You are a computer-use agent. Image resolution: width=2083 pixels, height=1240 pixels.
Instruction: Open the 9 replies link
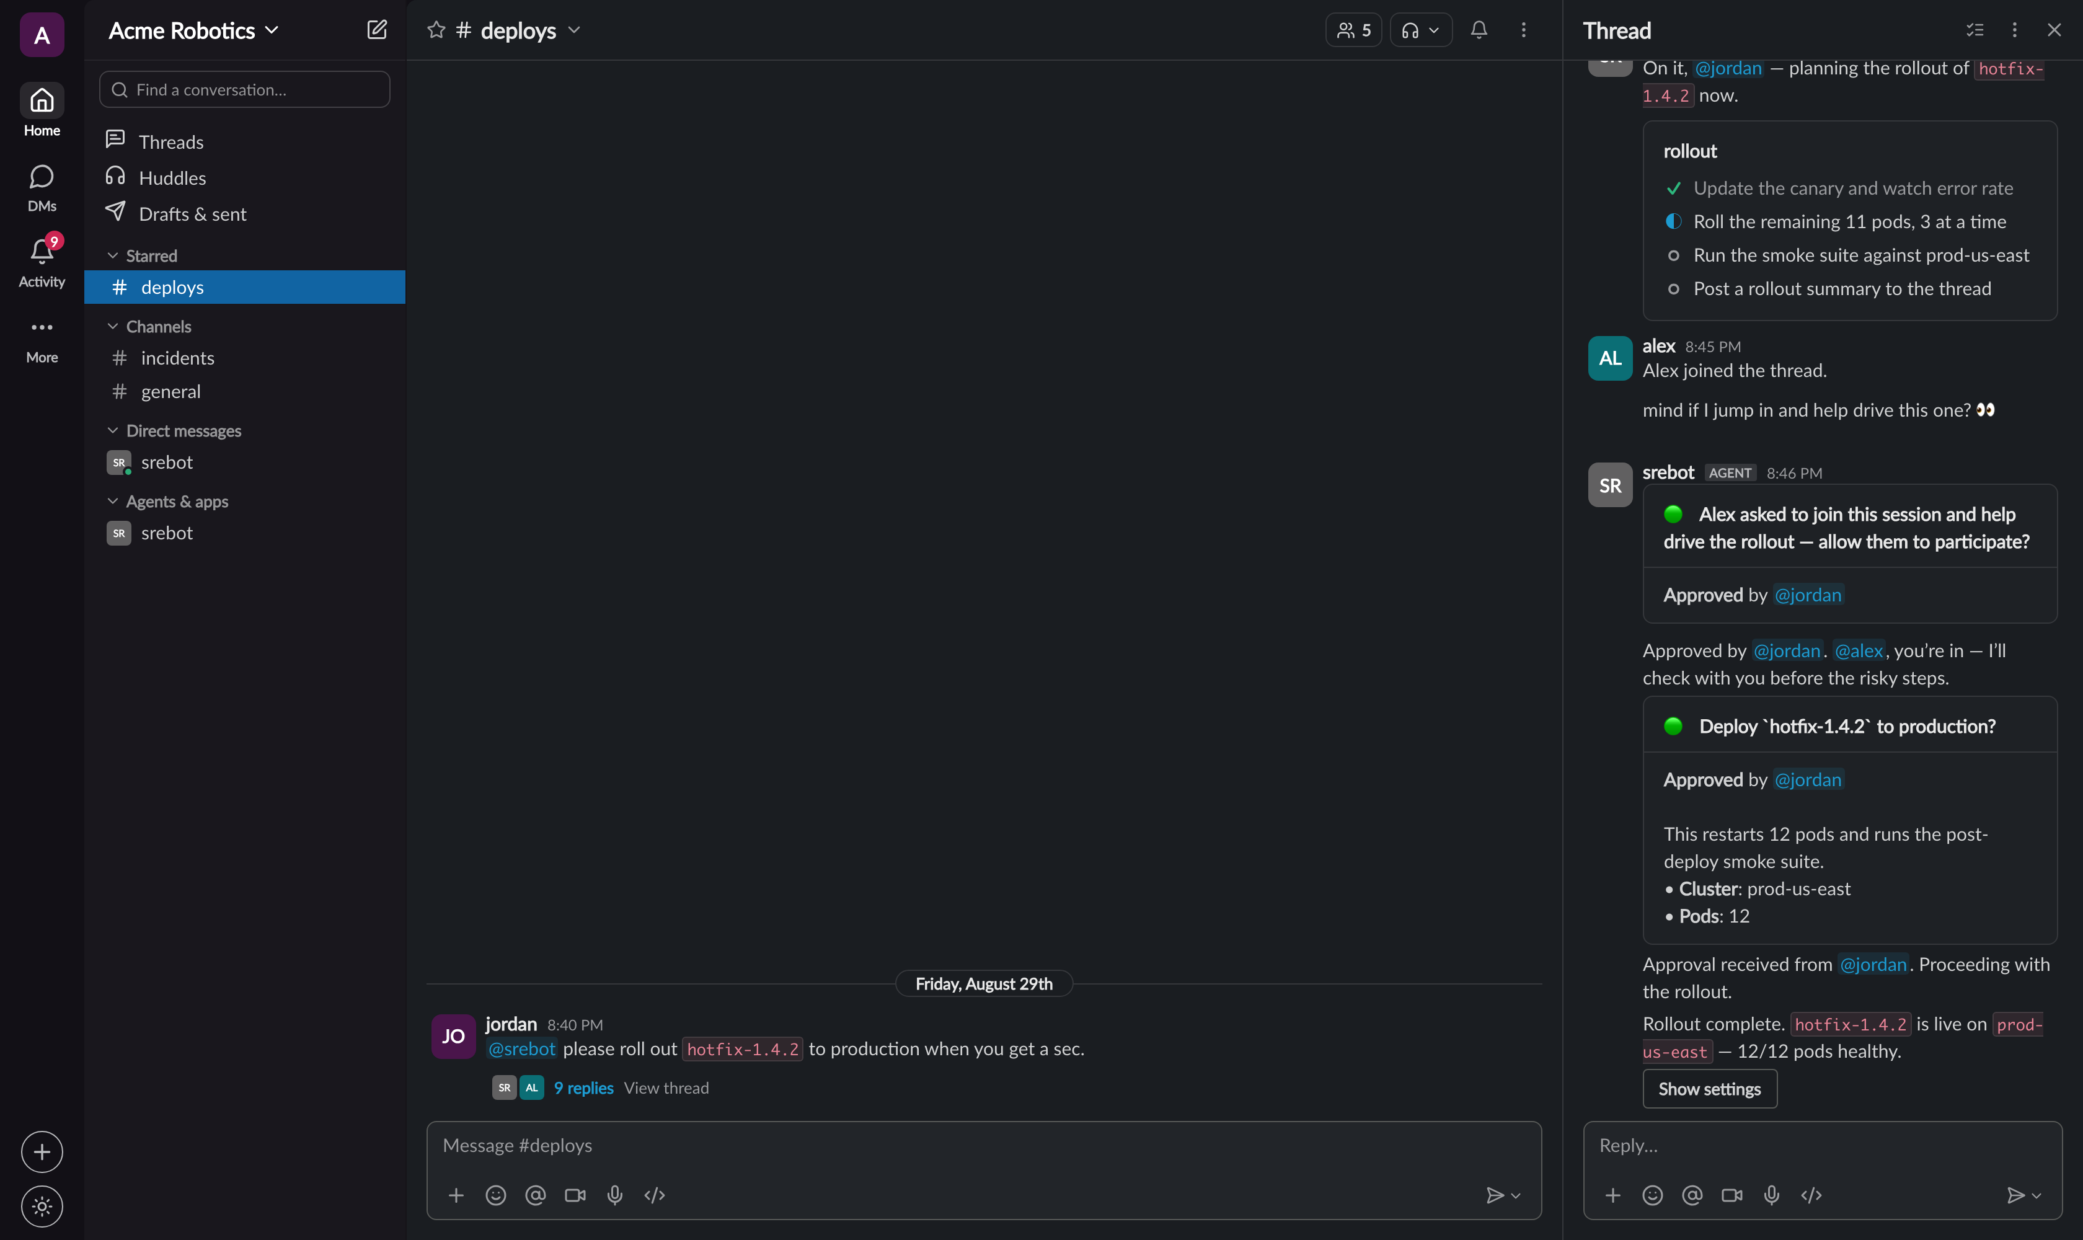[583, 1087]
